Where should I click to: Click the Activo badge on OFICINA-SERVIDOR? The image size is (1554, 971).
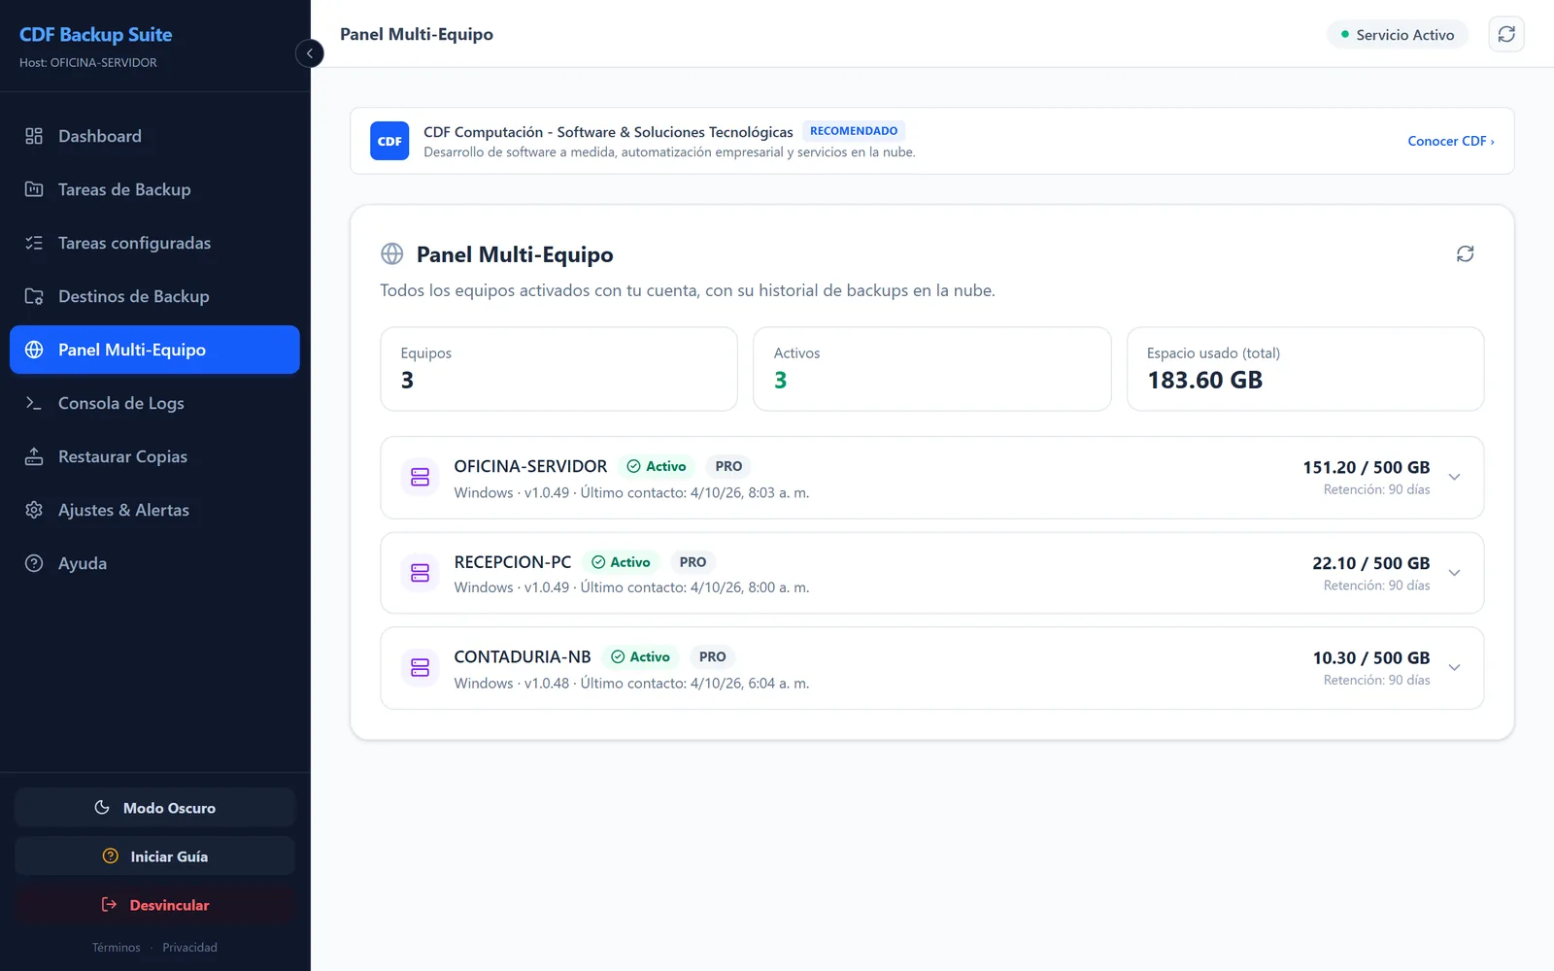click(x=657, y=466)
